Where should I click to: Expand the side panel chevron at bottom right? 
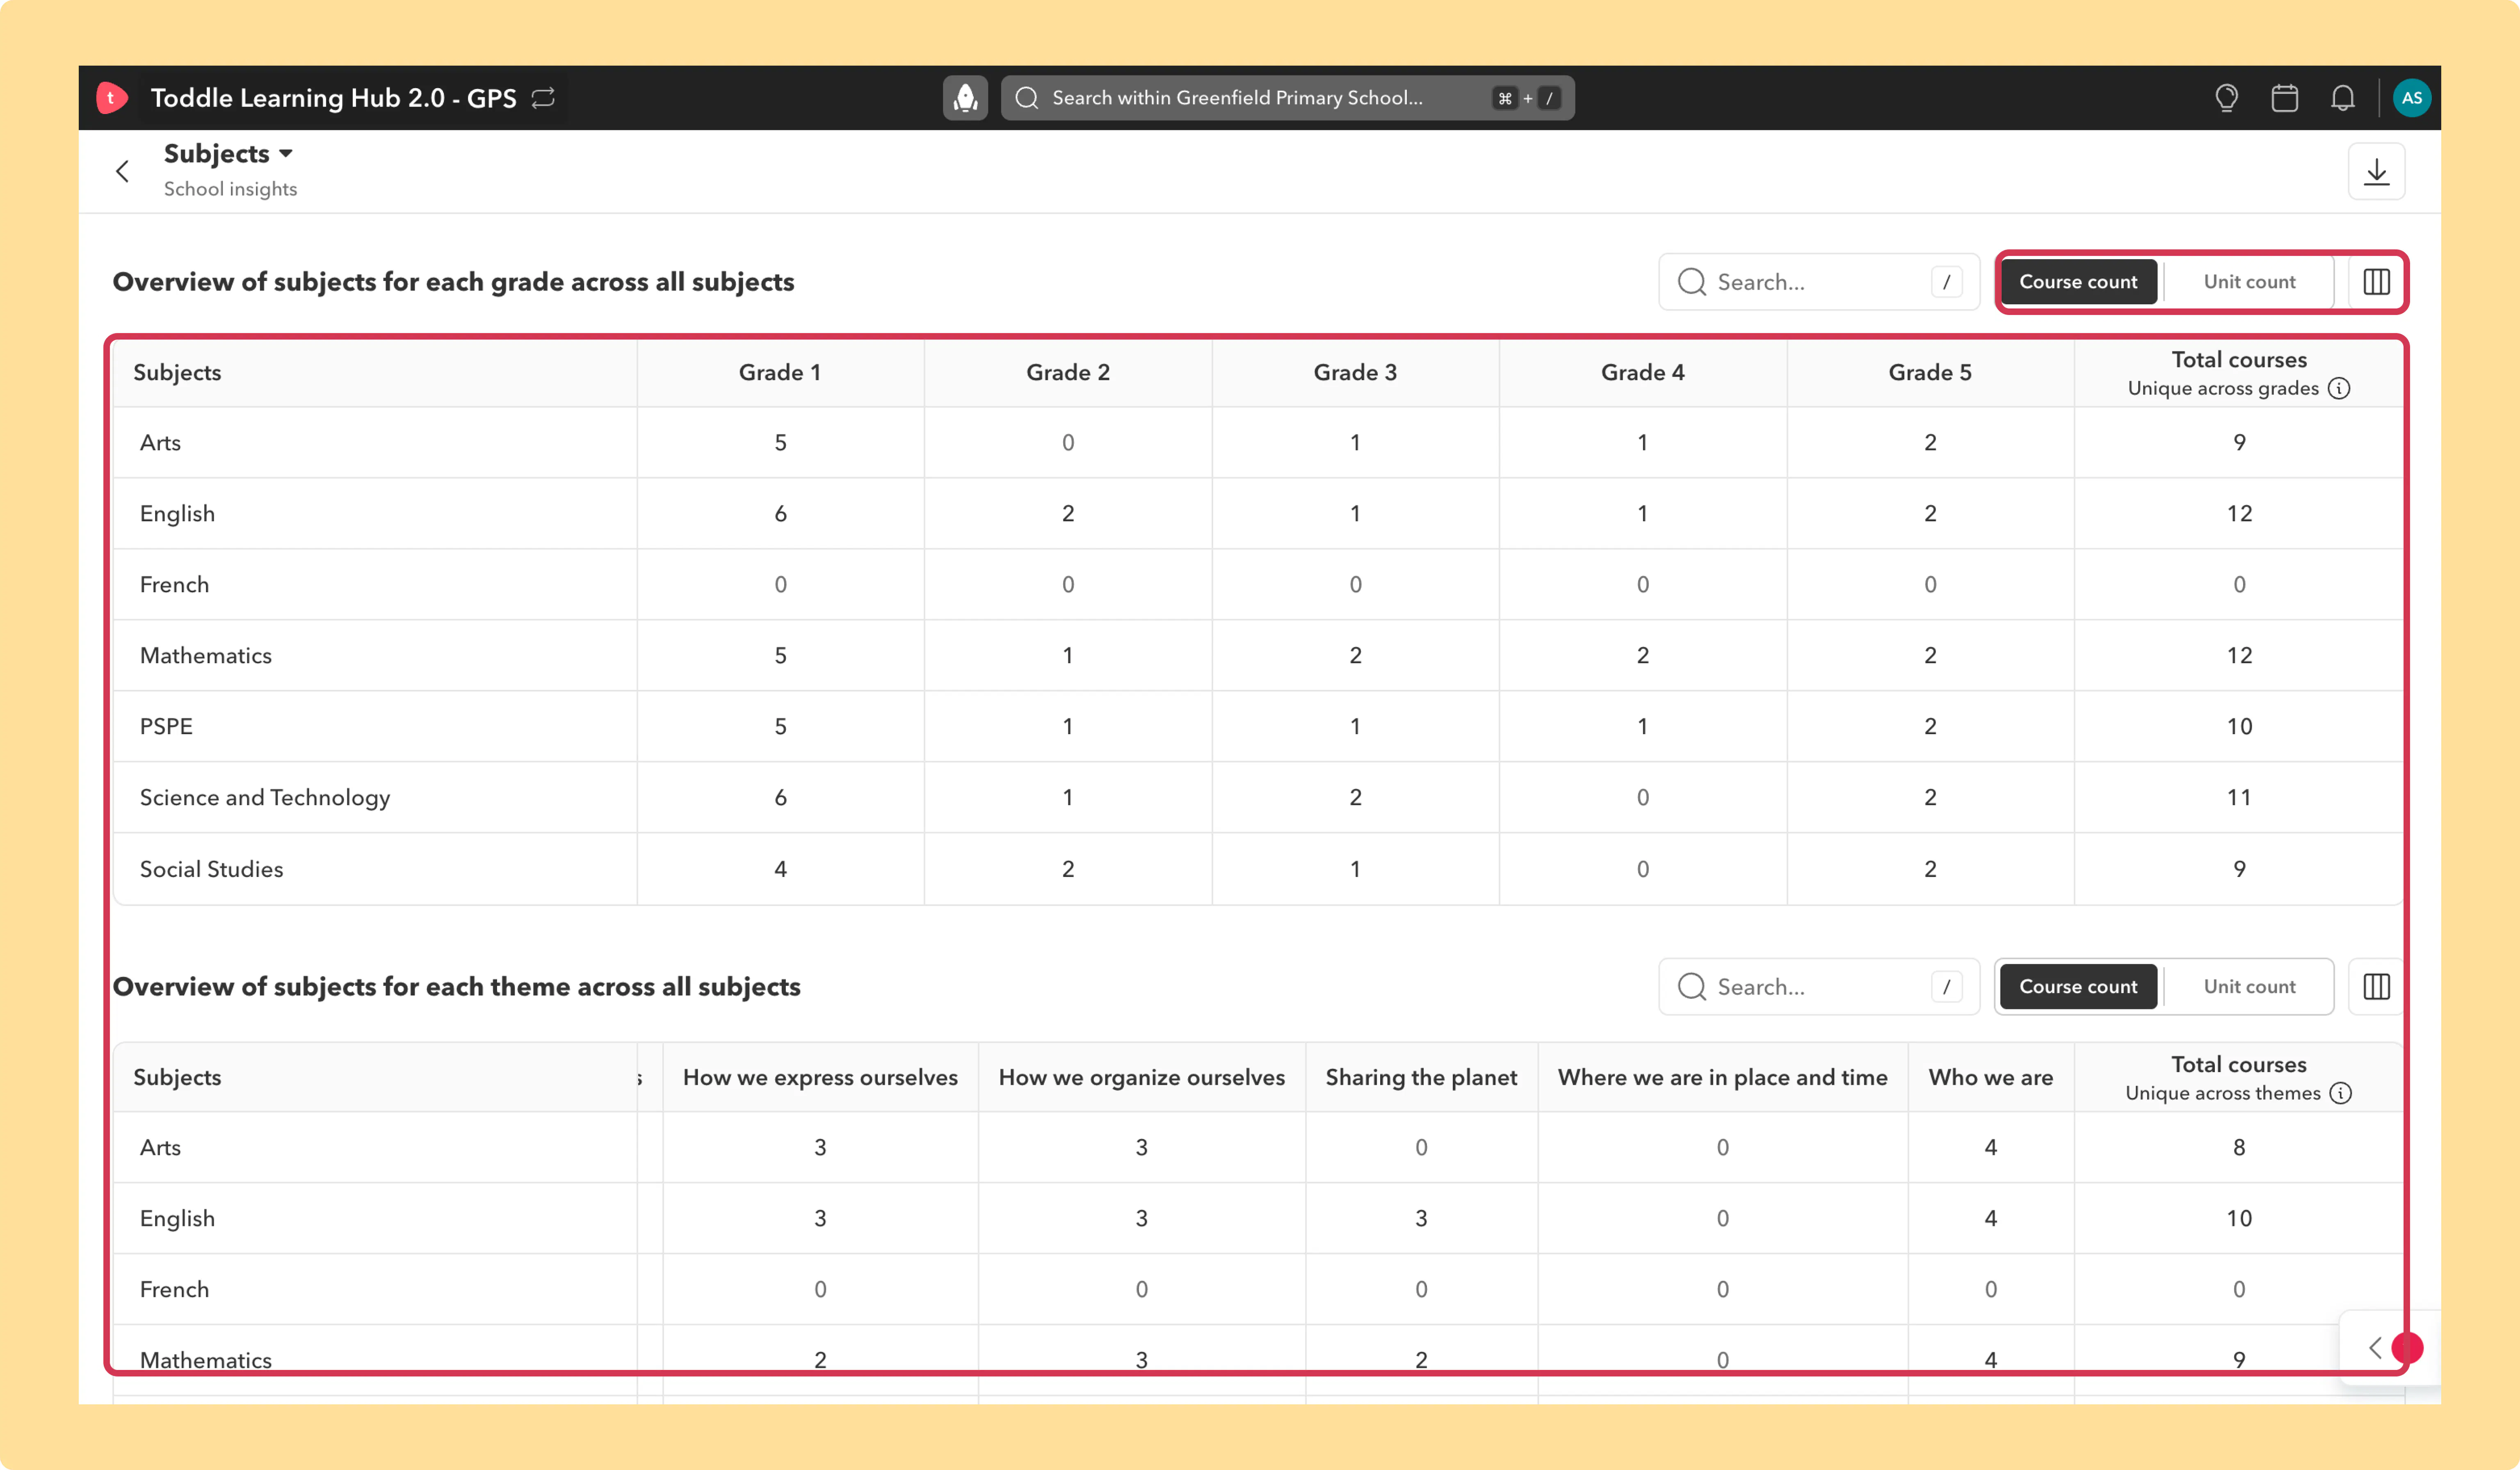[x=2375, y=1348]
